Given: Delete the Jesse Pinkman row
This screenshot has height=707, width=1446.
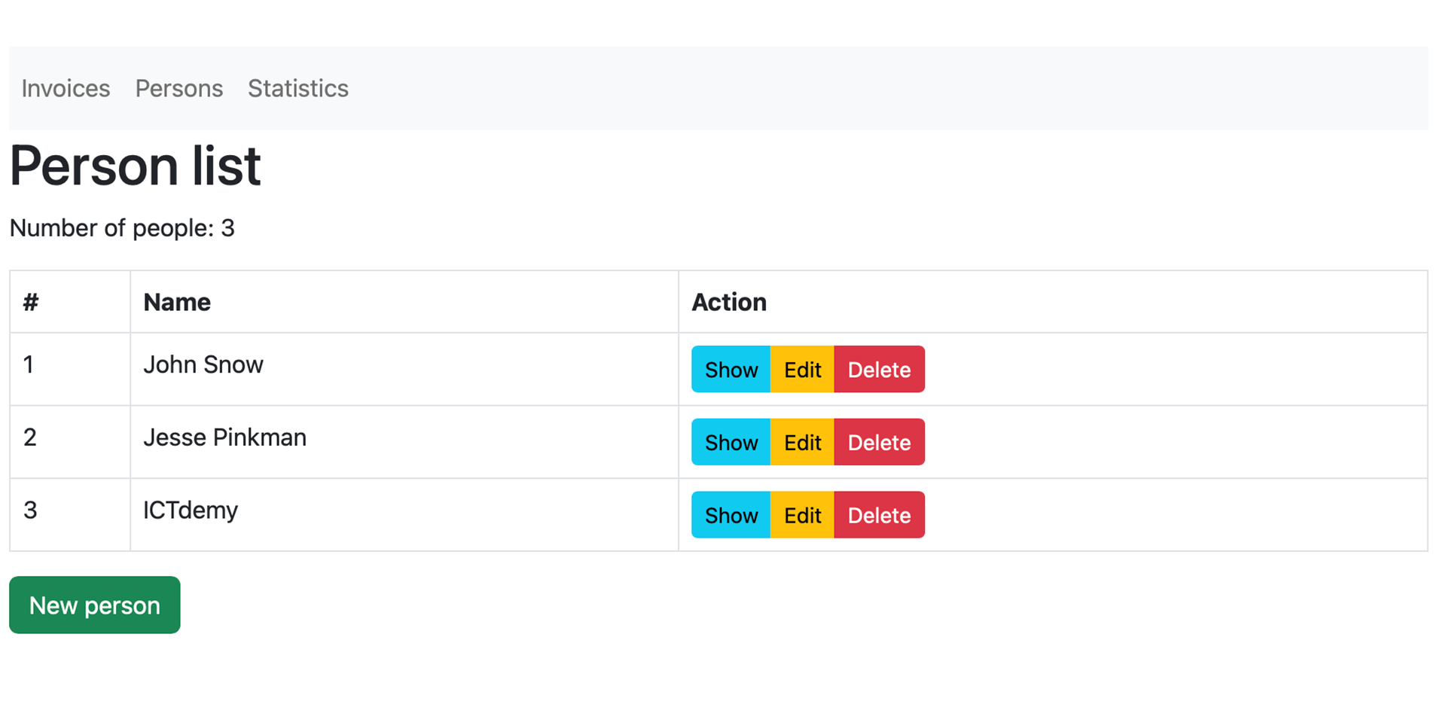Looking at the screenshot, I should pos(879,443).
